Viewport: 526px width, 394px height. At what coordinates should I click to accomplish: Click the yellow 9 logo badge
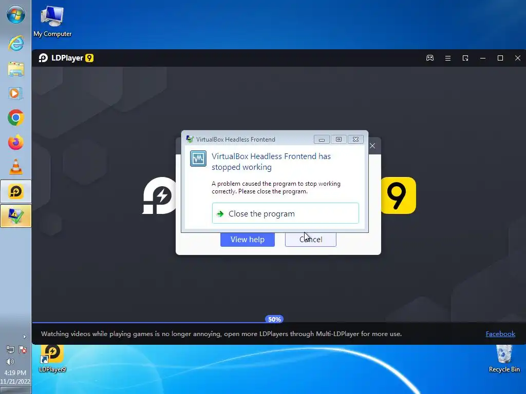(x=398, y=195)
